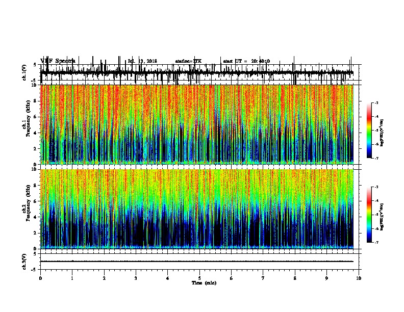Click the last time axis tick label, 10
Viewport: 404px width, 312px height.
(359, 278)
